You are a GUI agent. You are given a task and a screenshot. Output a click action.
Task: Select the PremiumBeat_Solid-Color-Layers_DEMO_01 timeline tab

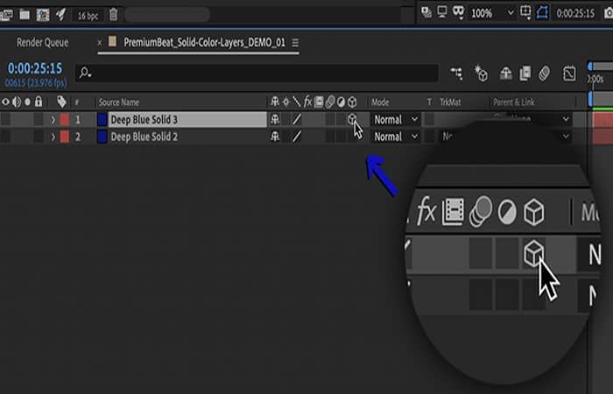click(204, 42)
